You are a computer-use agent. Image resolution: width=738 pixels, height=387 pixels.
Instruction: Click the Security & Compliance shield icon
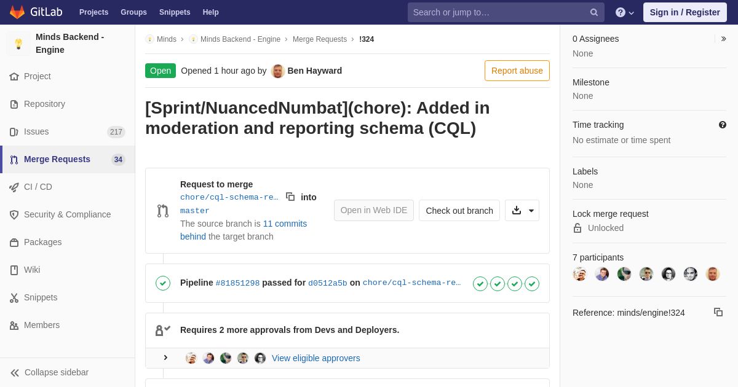coord(14,215)
